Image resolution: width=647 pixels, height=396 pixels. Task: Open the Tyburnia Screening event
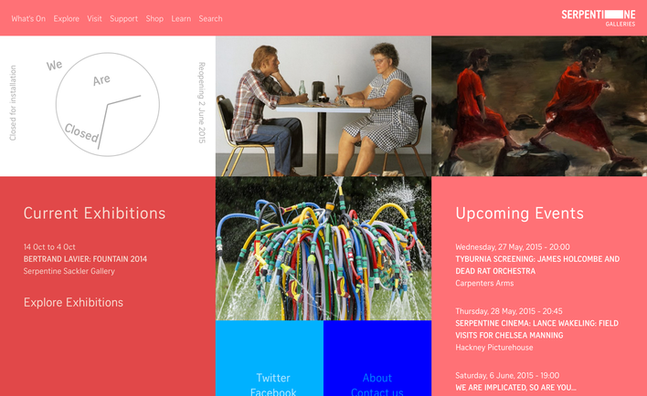tap(537, 265)
